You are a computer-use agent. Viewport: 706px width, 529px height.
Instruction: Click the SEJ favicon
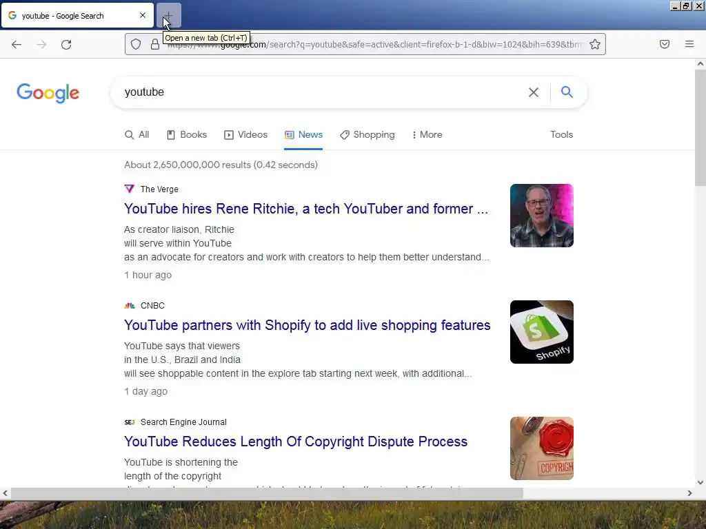(129, 422)
